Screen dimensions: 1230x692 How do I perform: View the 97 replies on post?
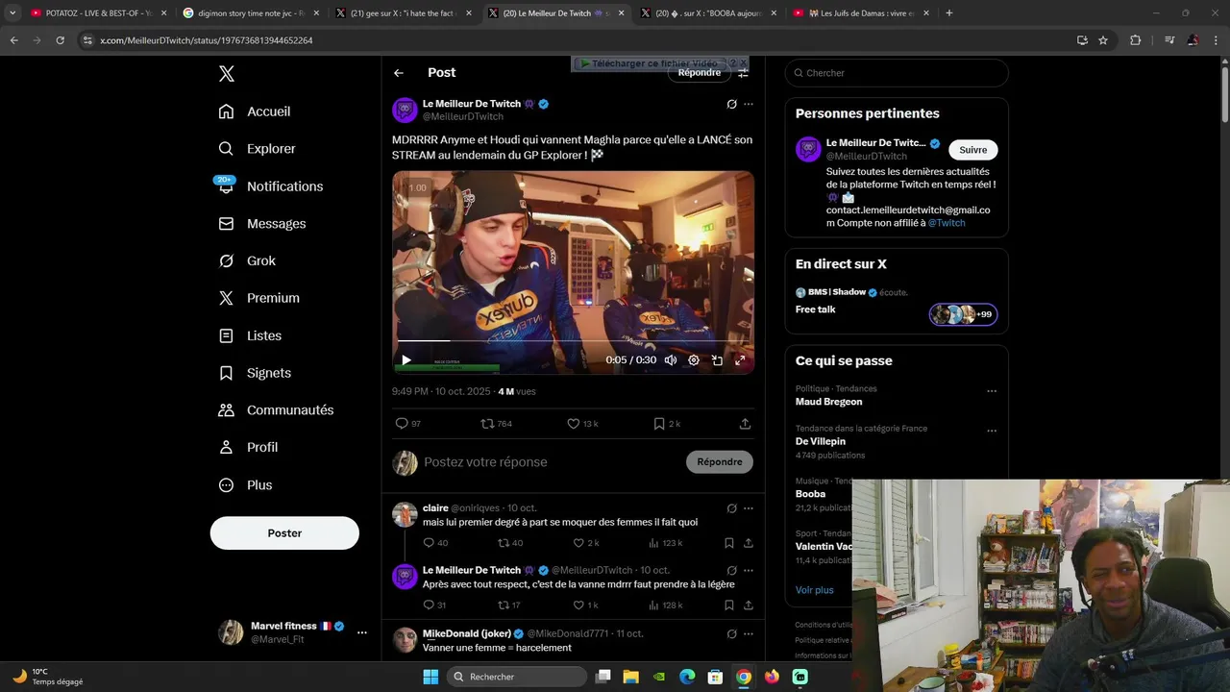408,424
